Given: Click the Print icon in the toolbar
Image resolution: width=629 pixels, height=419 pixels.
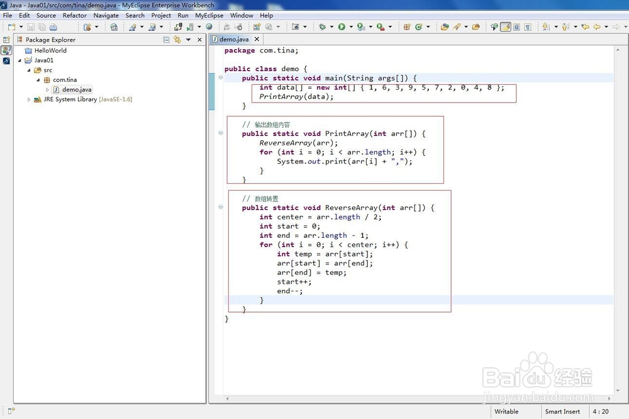Looking at the screenshot, I should coord(53,27).
